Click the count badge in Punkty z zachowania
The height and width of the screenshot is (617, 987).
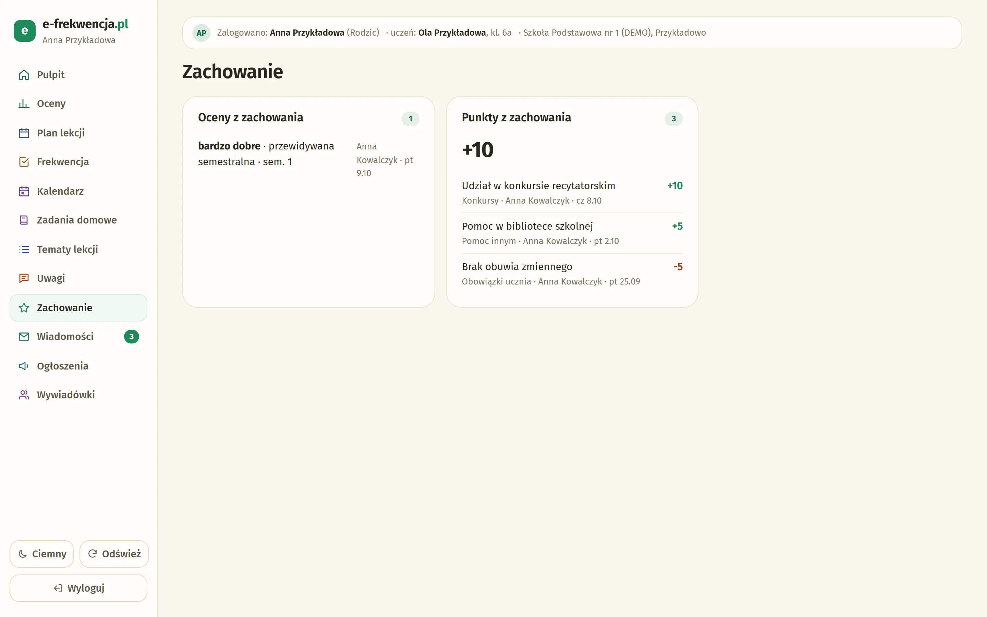pyautogui.click(x=674, y=119)
